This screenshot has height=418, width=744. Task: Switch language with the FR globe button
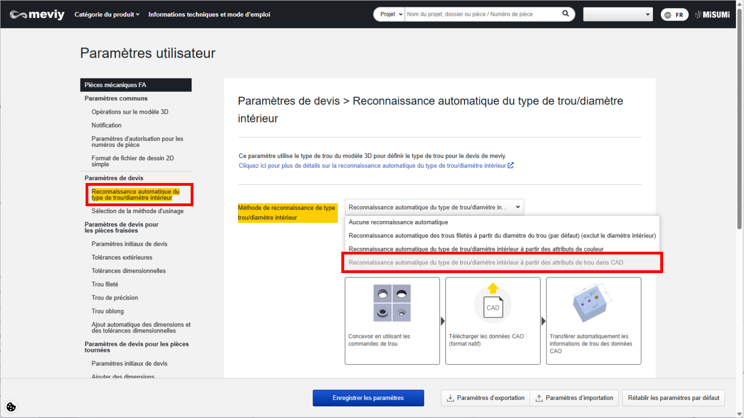[x=674, y=15]
